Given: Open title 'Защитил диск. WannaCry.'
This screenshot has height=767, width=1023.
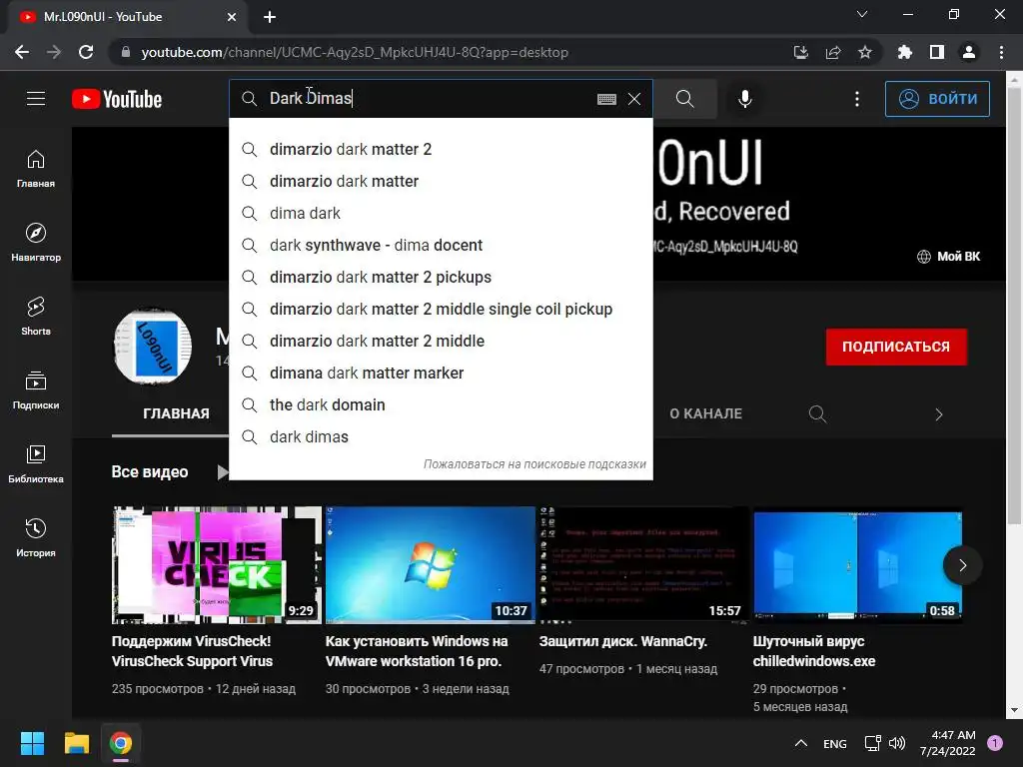Looking at the screenshot, I should (x=623, y=642).
